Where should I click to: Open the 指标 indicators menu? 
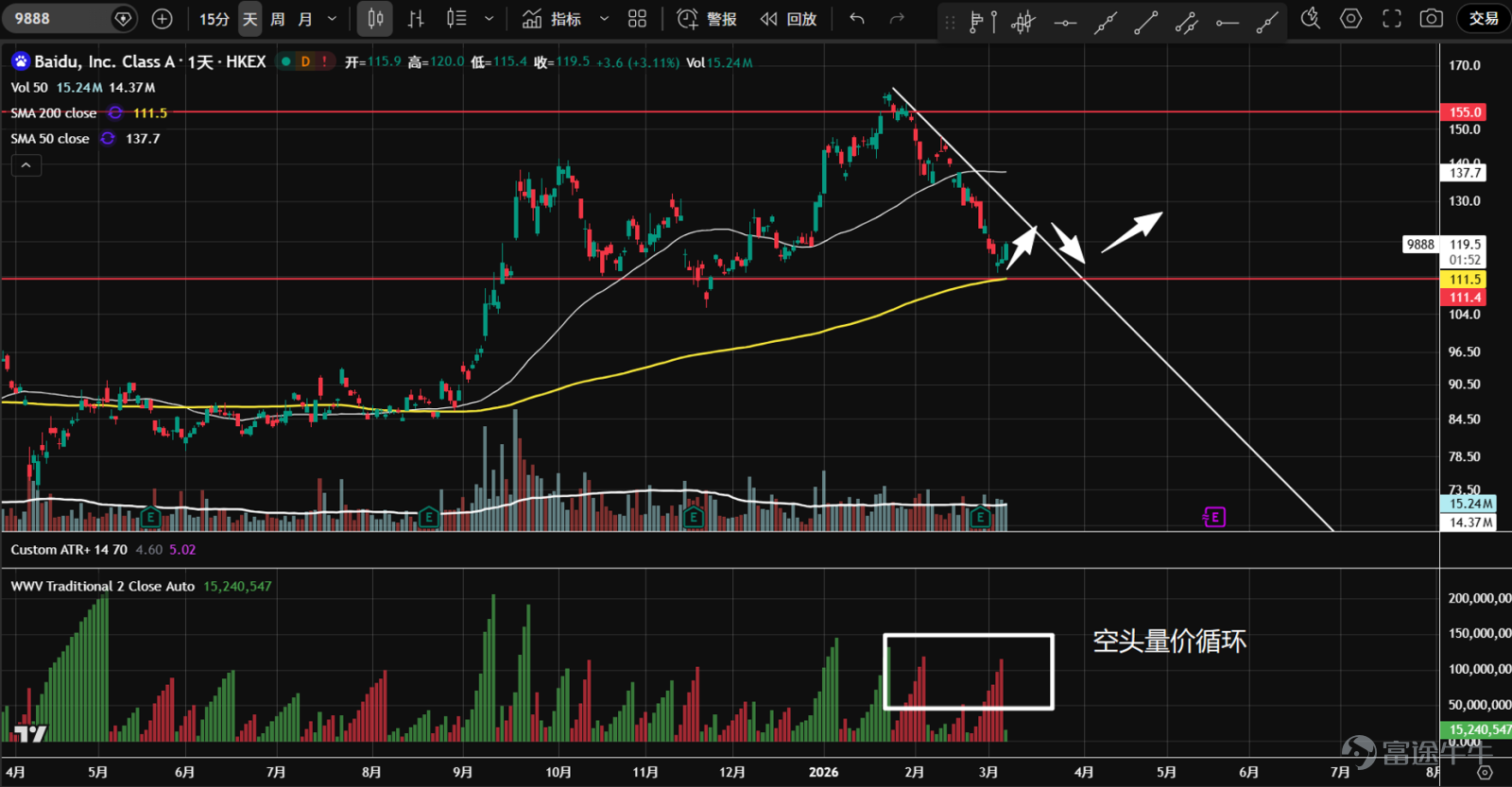553,19
